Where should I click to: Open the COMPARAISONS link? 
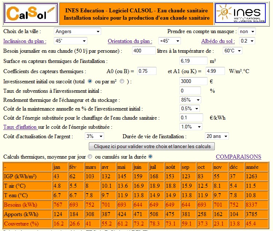coord(238,157)
